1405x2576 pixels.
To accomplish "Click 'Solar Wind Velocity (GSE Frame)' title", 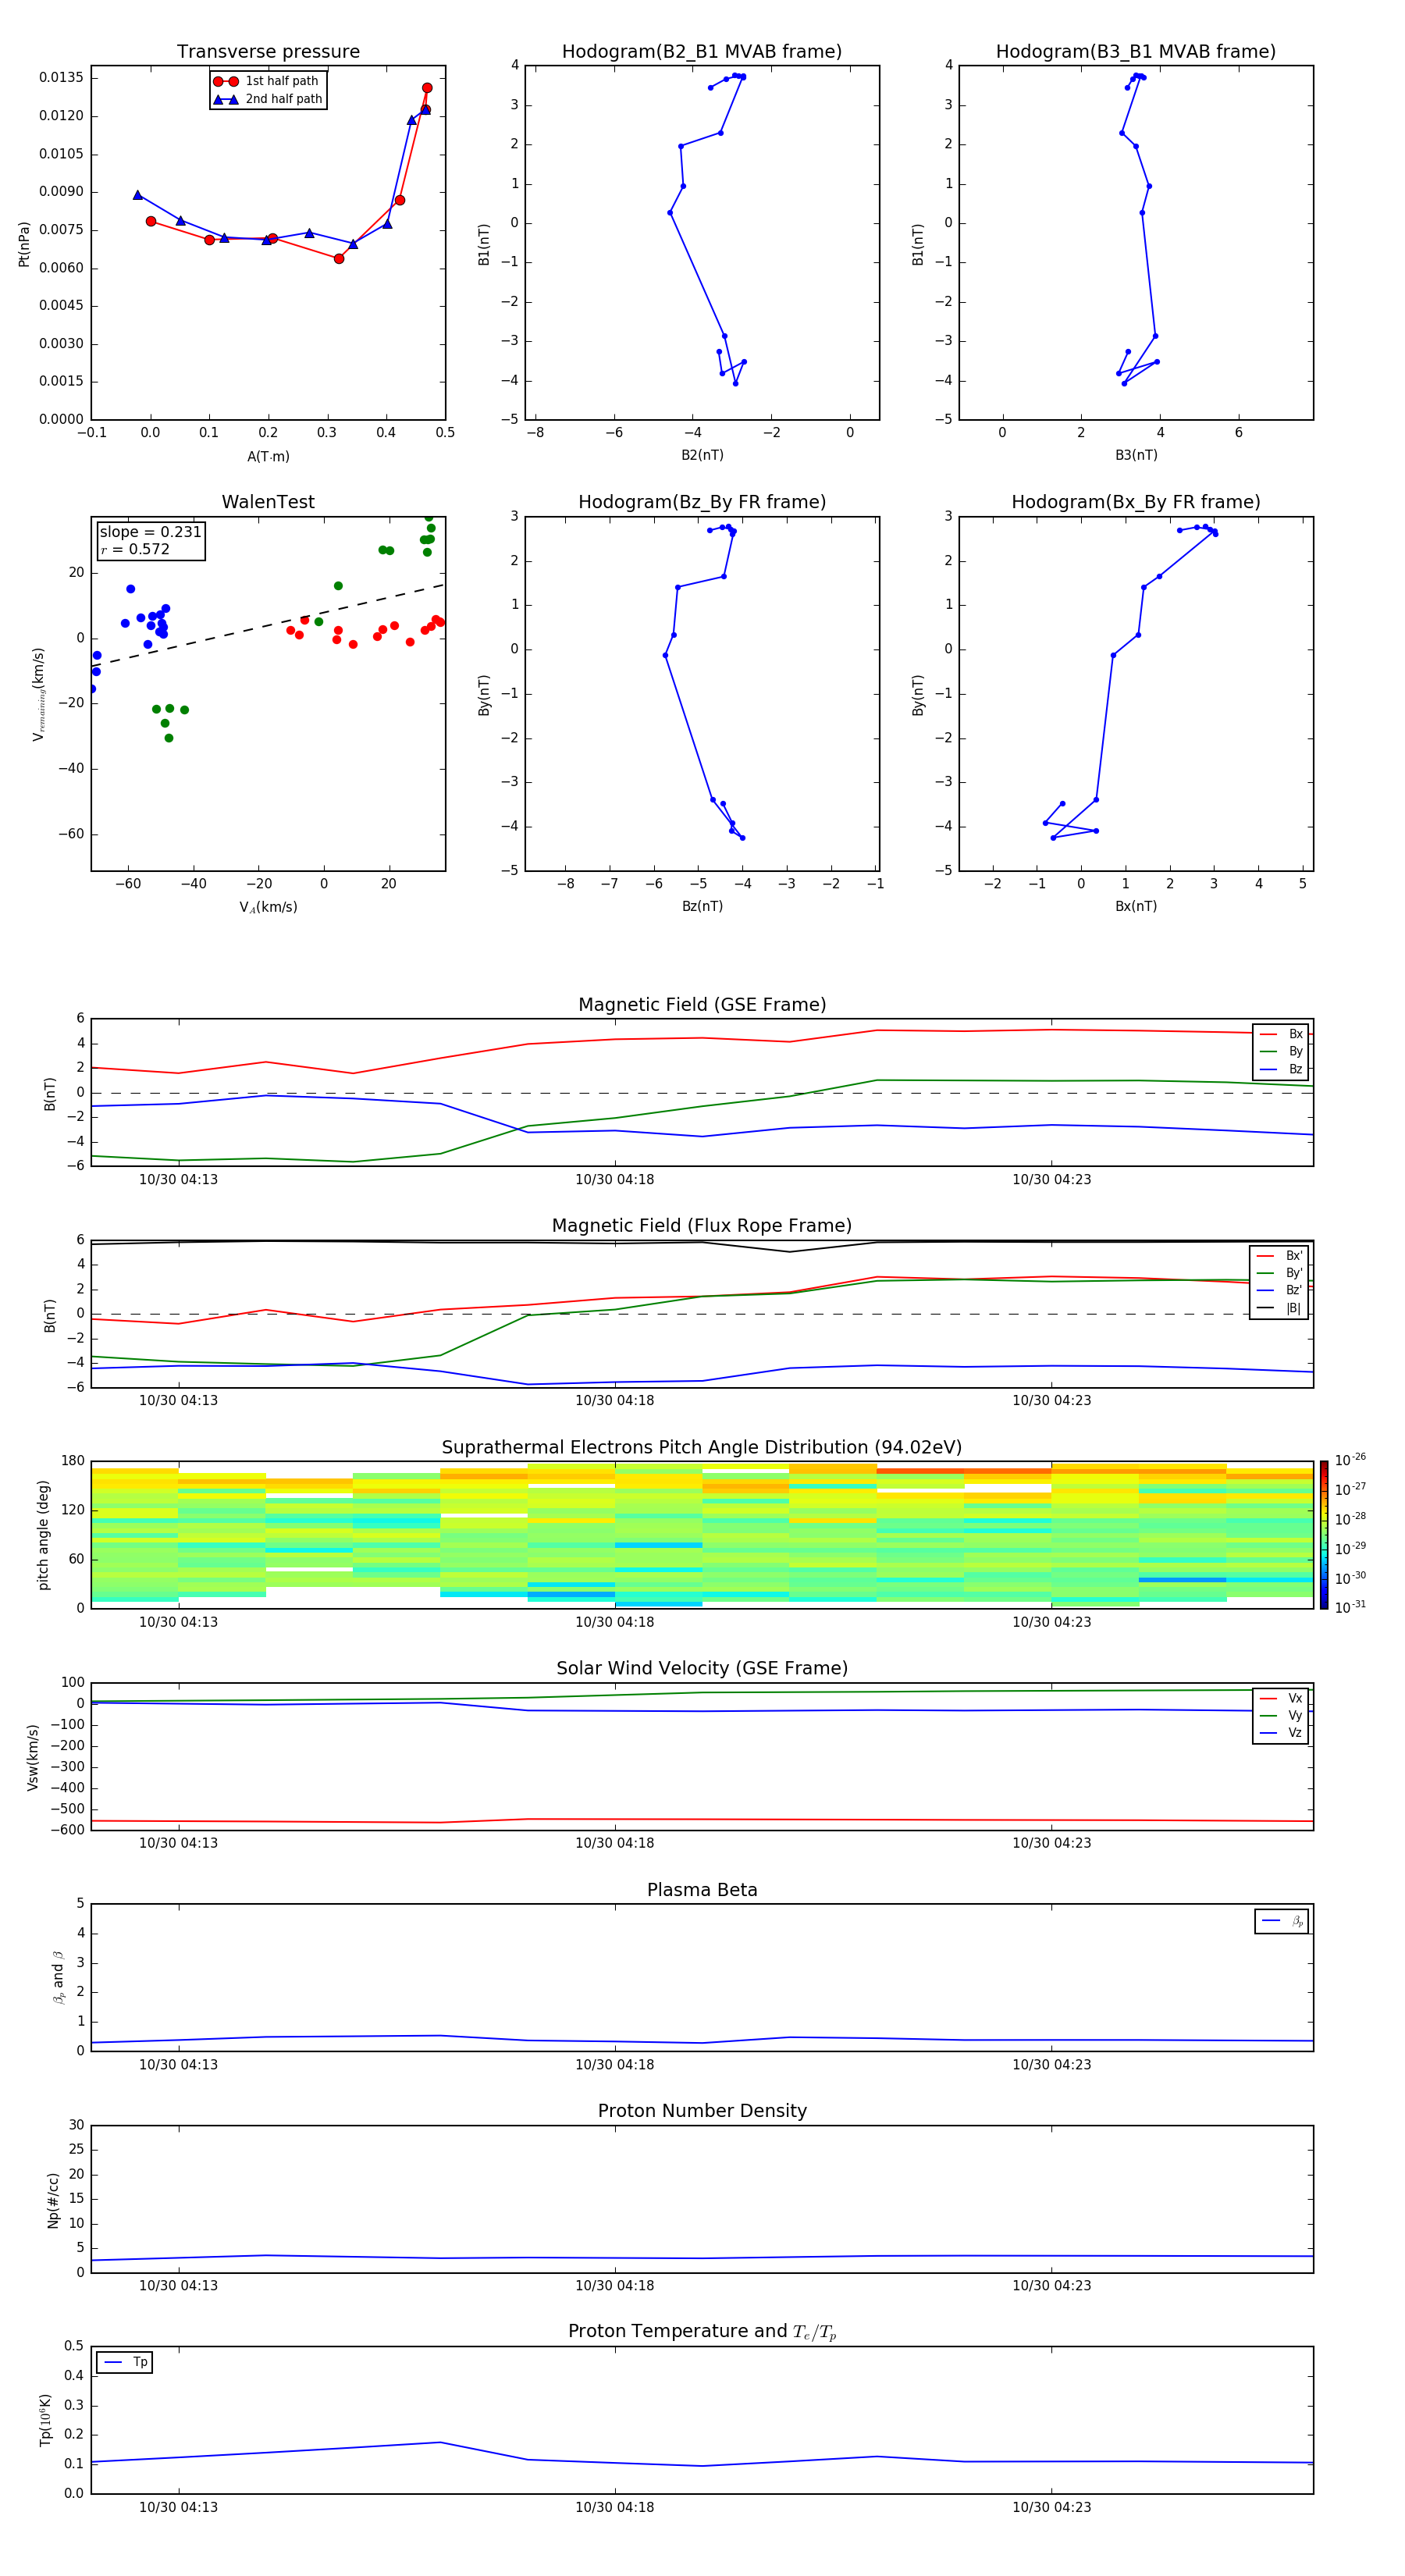I will pyautogui.click(x=702, y=1668).
